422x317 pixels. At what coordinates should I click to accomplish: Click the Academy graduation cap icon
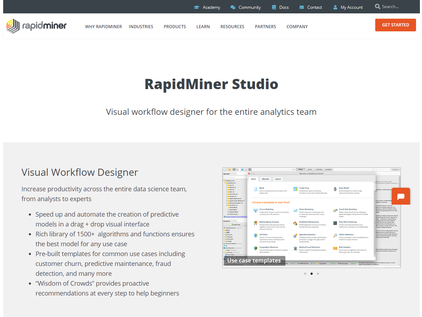[197, 7]
